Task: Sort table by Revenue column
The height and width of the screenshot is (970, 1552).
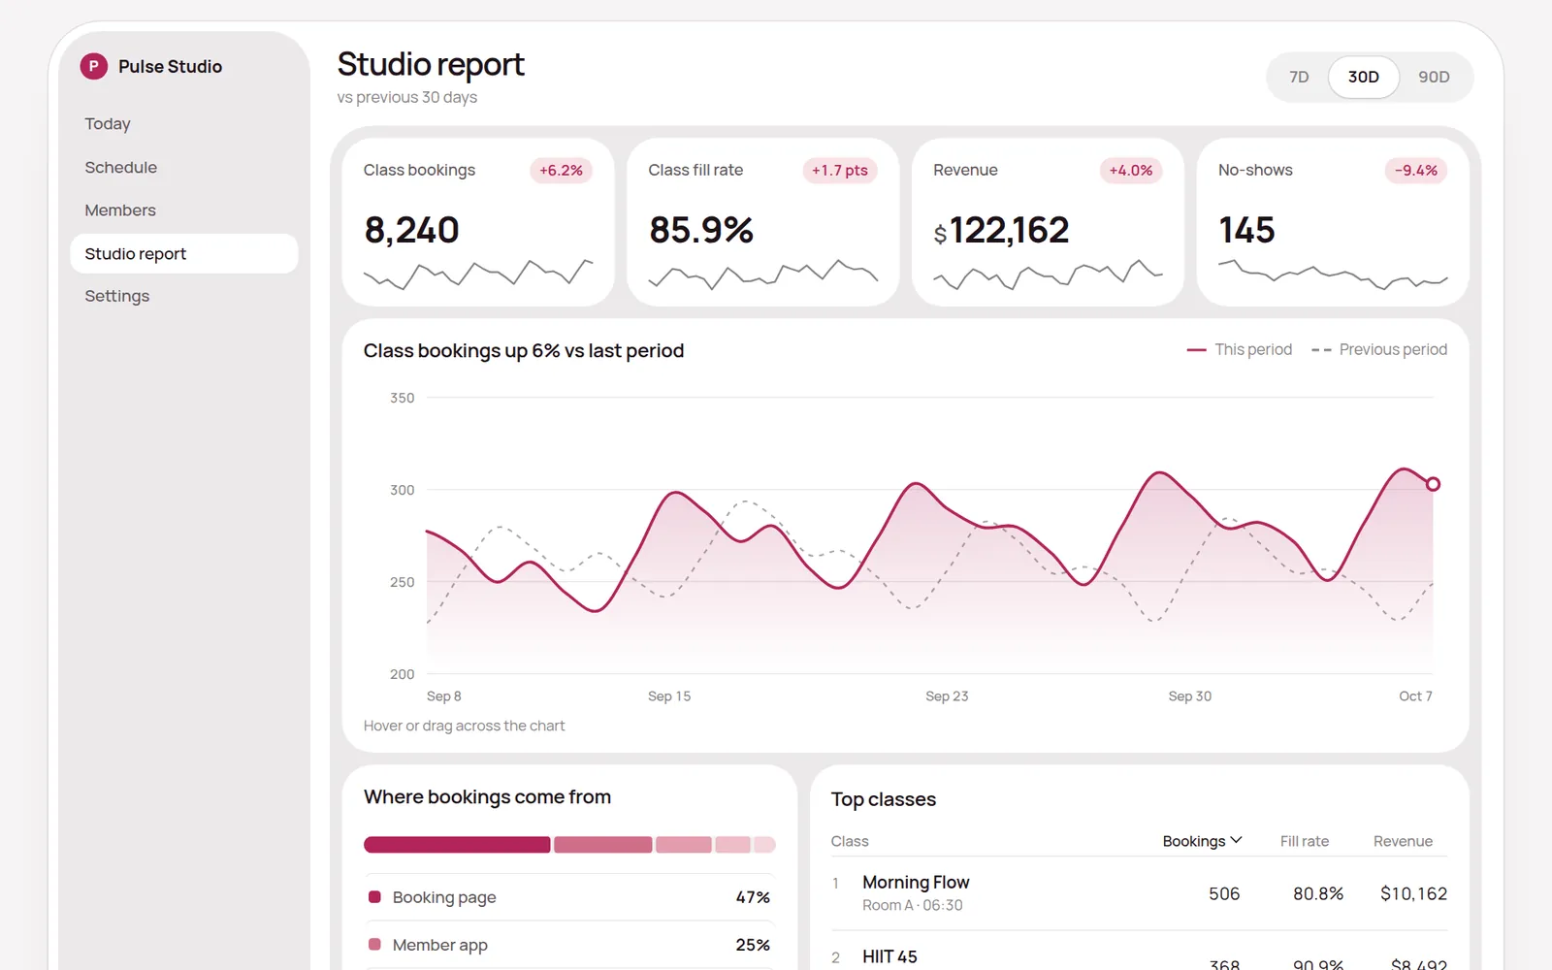Action: [x=1403, y=841]
